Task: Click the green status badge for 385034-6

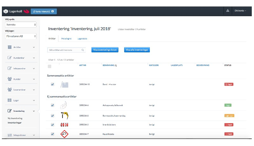Action: pyautogui.click(x=228, y=105)
